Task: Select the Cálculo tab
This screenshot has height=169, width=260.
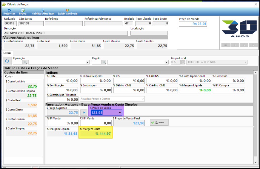Action: (7, 53)
